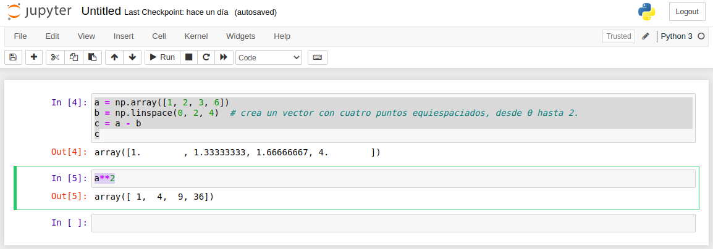Rename notebook by clicking Untitled title
Screen dimensions: 713x249
coord(101,12)
